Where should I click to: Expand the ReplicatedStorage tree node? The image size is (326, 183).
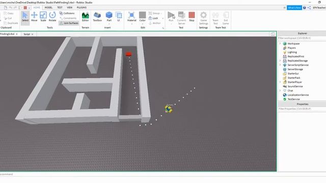[280, 60]
